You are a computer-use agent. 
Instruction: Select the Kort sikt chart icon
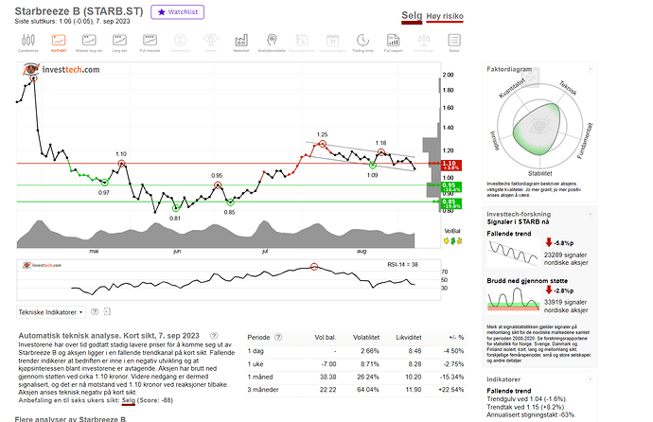(x=59, y=43)
